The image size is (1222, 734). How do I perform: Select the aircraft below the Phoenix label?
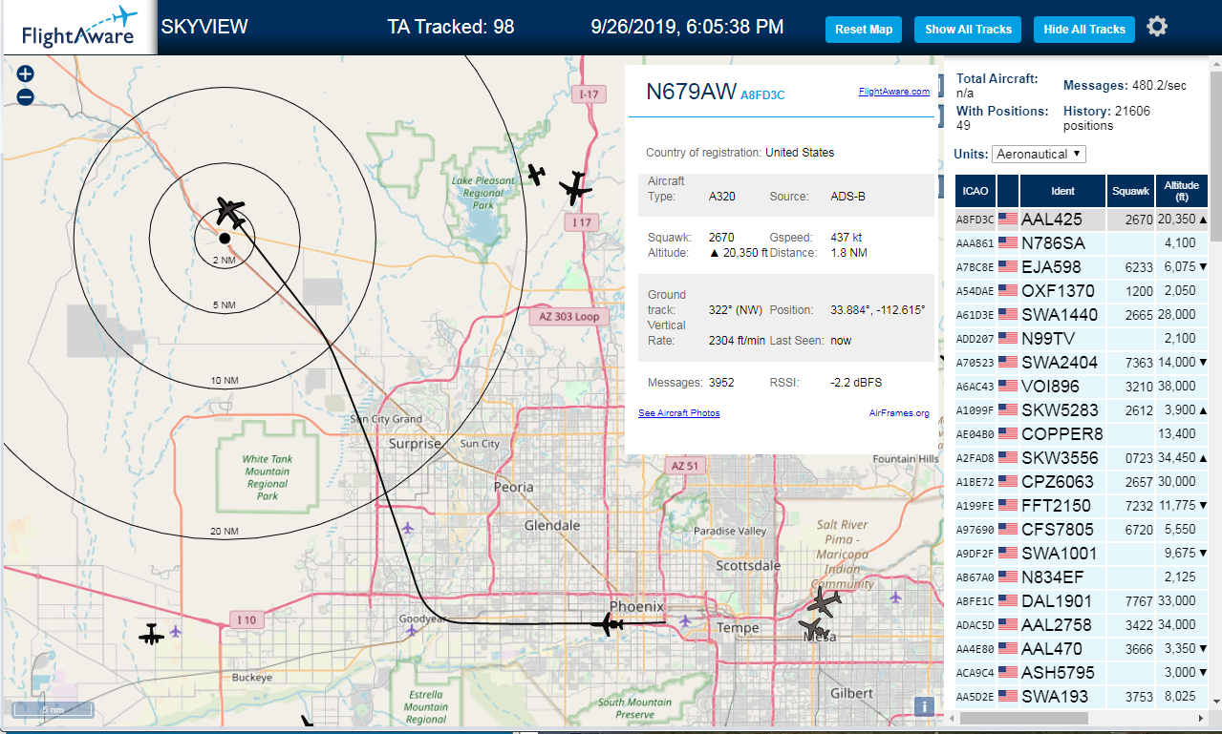point(608,624)
